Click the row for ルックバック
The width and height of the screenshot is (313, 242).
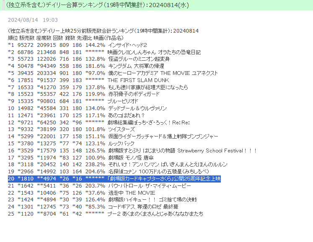[x=71, y=144]
